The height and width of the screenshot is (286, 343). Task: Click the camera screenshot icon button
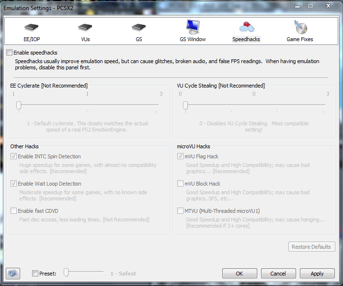(13, 274)
